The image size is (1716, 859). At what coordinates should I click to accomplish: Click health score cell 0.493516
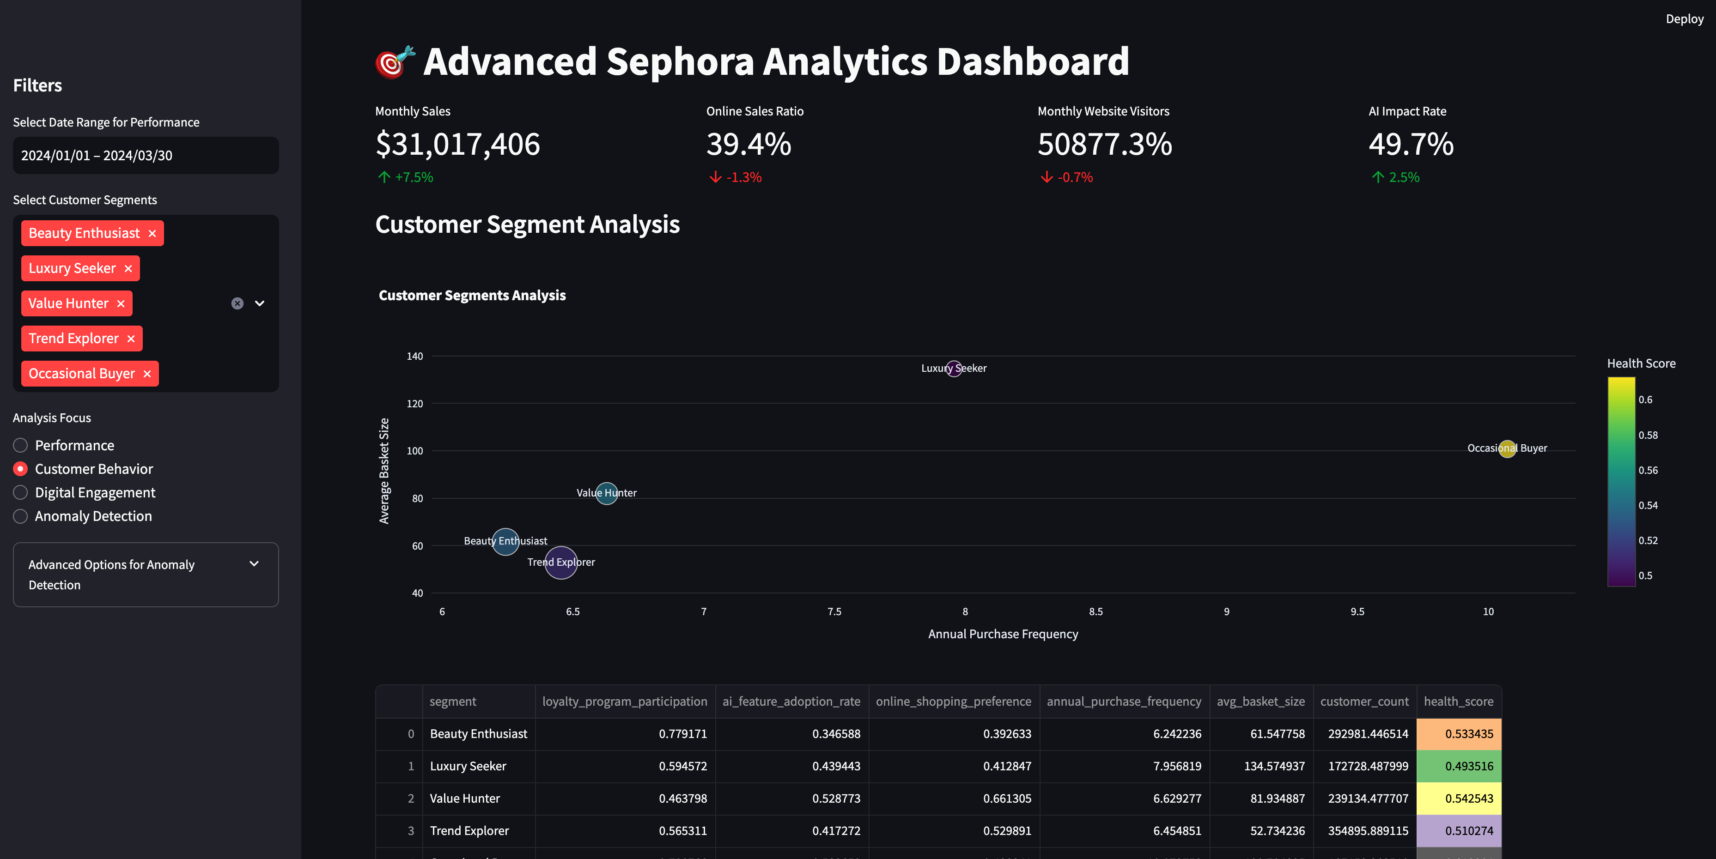pos(1459,767)
